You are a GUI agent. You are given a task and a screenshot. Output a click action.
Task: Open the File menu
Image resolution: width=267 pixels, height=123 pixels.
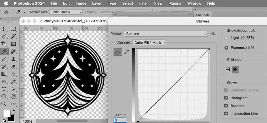54,3
